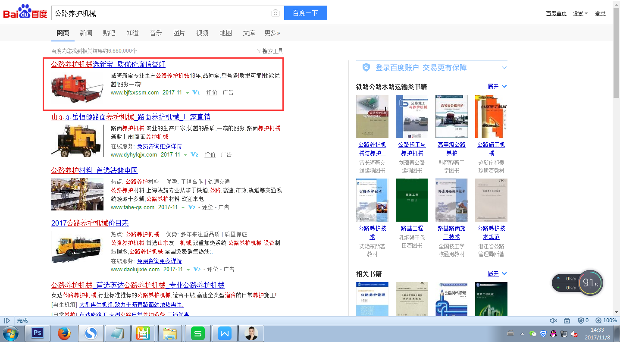
Task: Expand the login banner 登录百度账户 chevron
Action: click(x=504, y=68)
